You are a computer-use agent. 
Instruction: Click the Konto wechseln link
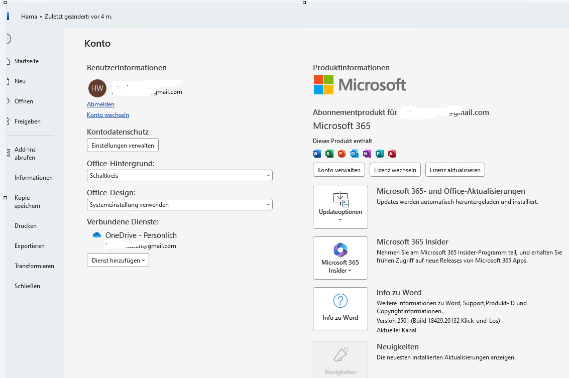click(108, 115)
